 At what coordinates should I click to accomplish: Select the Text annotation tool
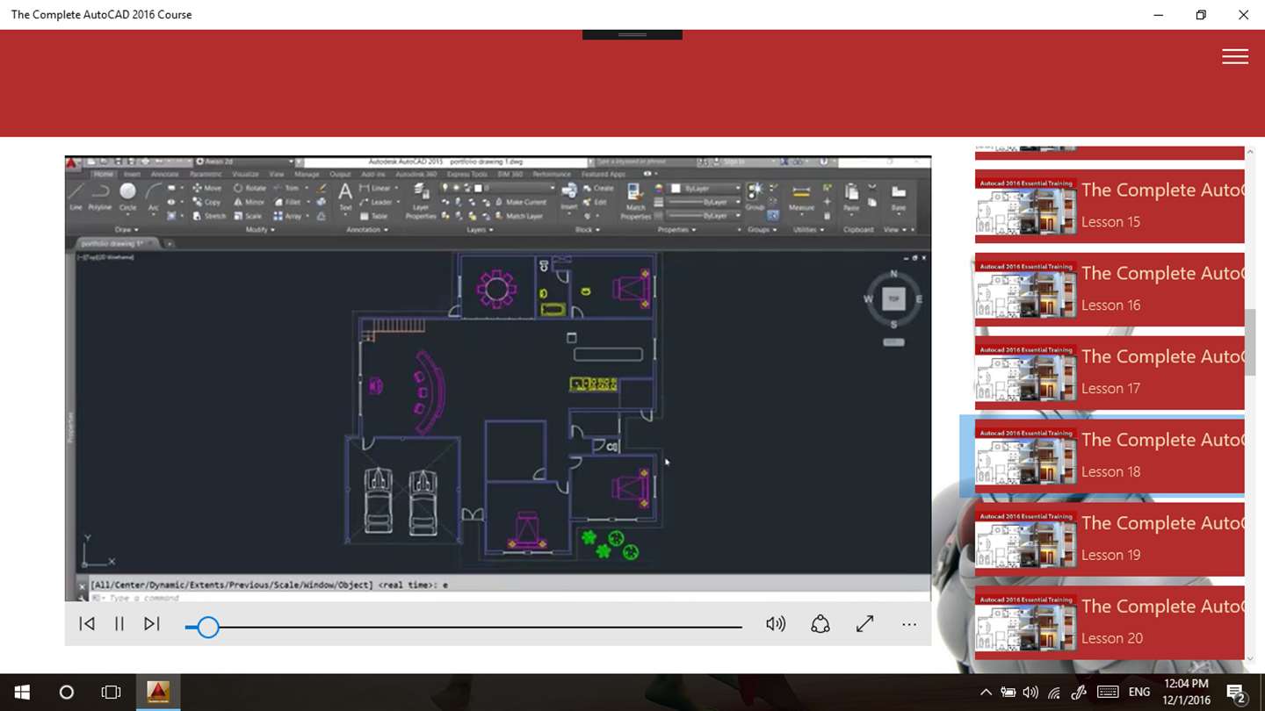point(345,197)
